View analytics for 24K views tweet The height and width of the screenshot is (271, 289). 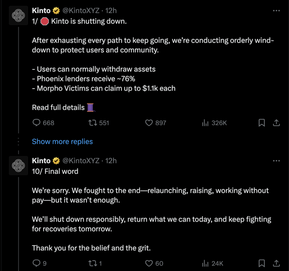click(x=205, y=263)
